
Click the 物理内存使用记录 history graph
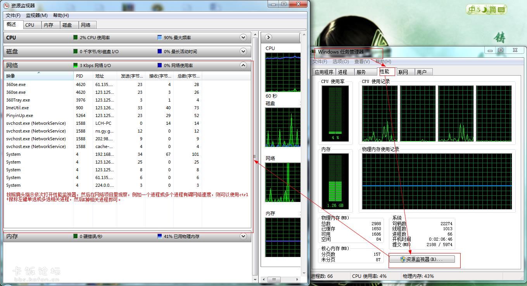437,181
